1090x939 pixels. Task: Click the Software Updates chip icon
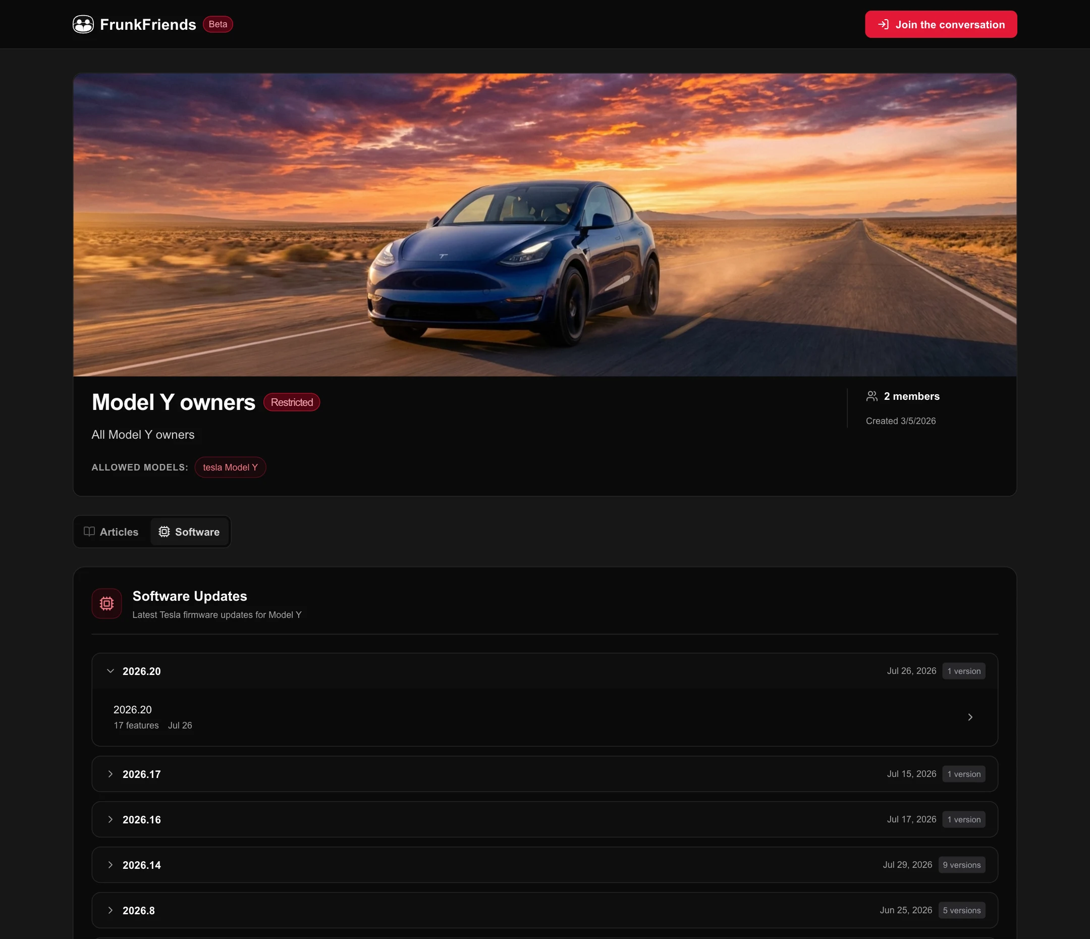(107, 603)
